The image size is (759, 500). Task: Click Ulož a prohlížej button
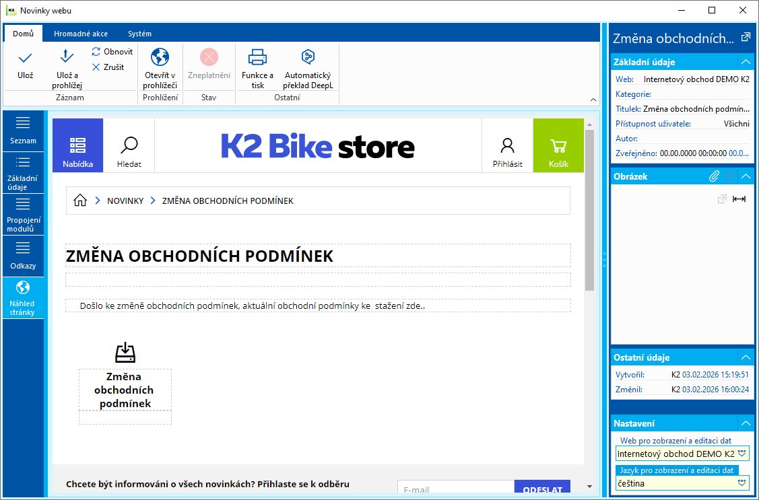67,69
